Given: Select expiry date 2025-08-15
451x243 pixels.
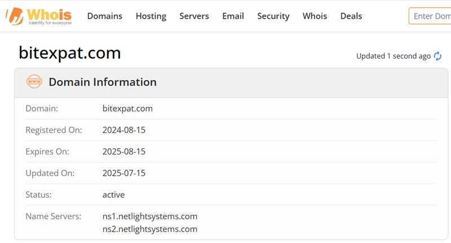Looking at the screenshot, I should coord(124,152).
